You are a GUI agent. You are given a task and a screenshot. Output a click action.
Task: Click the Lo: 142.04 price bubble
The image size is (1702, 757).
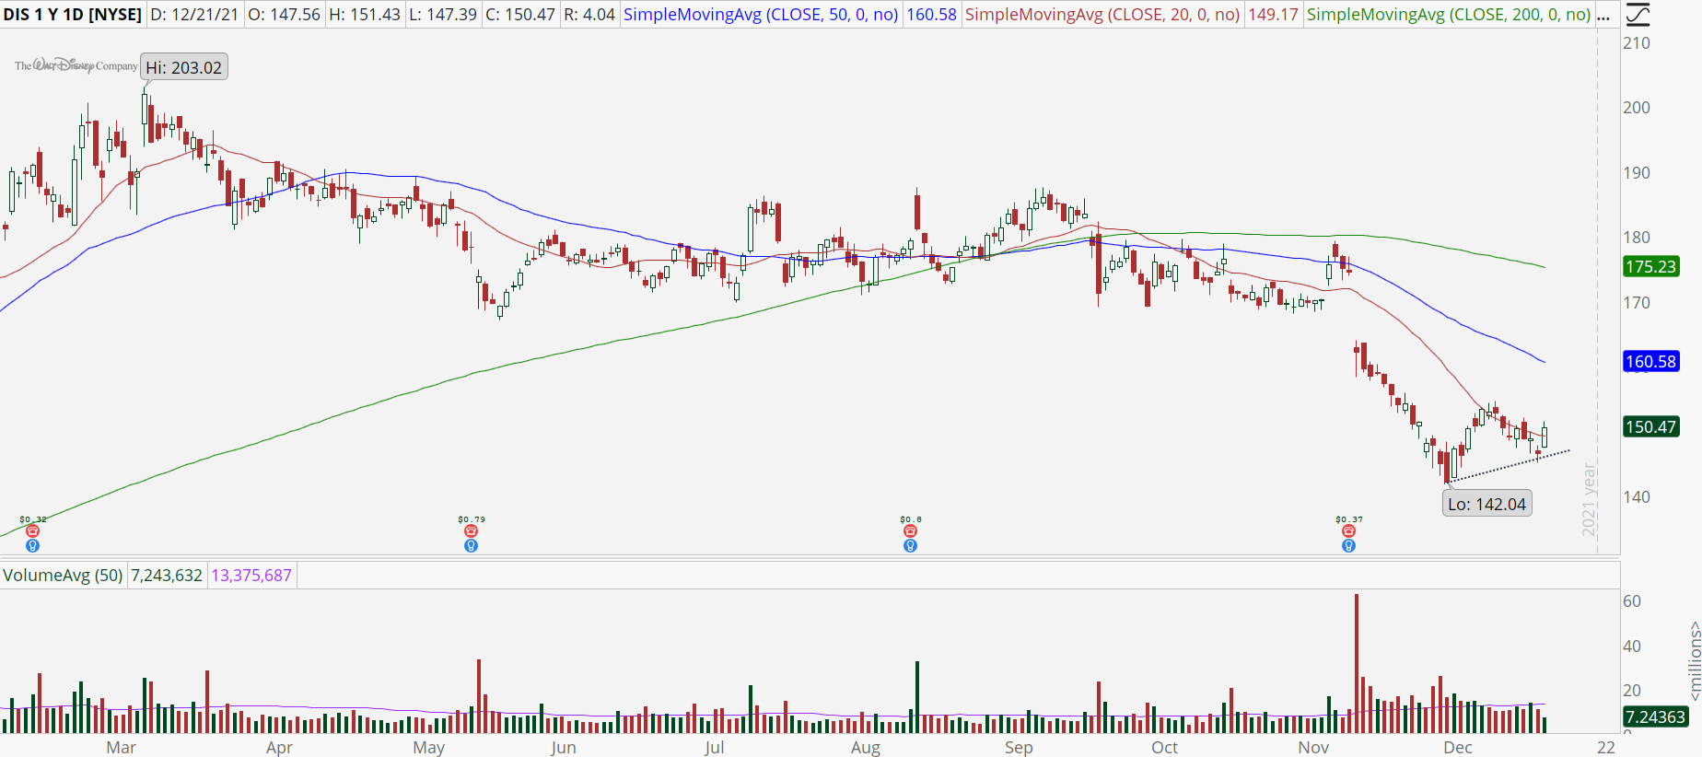click(x=1486, y=504)
